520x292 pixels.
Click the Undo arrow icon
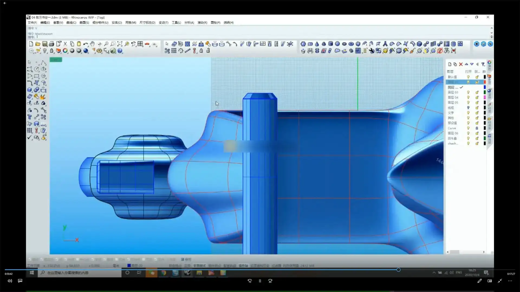click(86, 44)
